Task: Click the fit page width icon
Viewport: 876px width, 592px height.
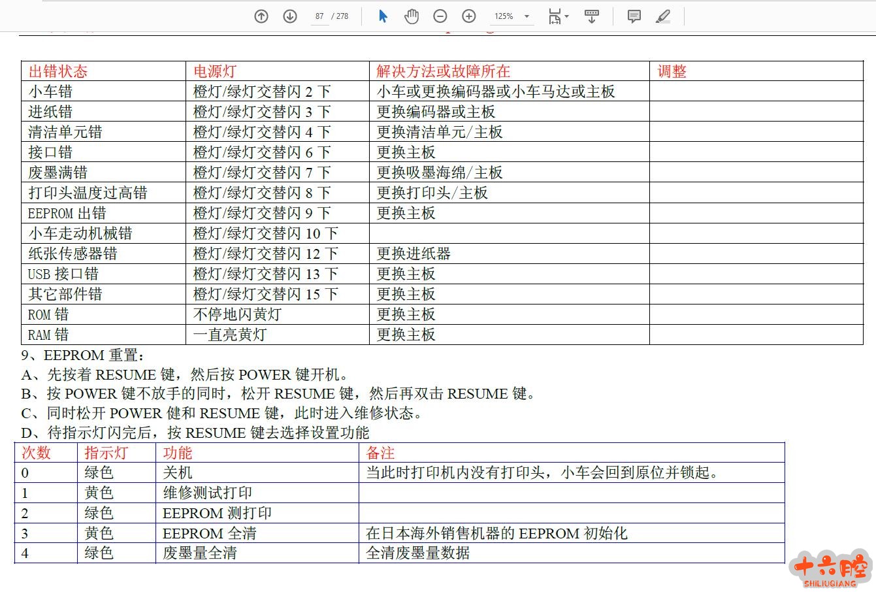Action: click(555, 16)
